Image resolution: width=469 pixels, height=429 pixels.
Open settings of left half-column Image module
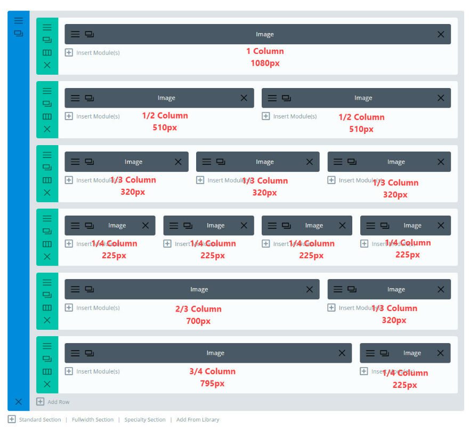[75, 98]
